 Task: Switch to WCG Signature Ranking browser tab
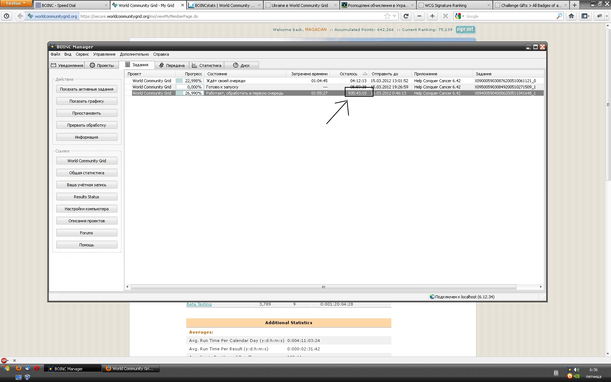(454, 5)
